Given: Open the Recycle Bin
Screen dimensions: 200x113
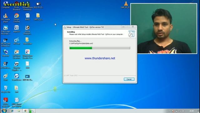Looking at the screenshot, I should [6, 89].
